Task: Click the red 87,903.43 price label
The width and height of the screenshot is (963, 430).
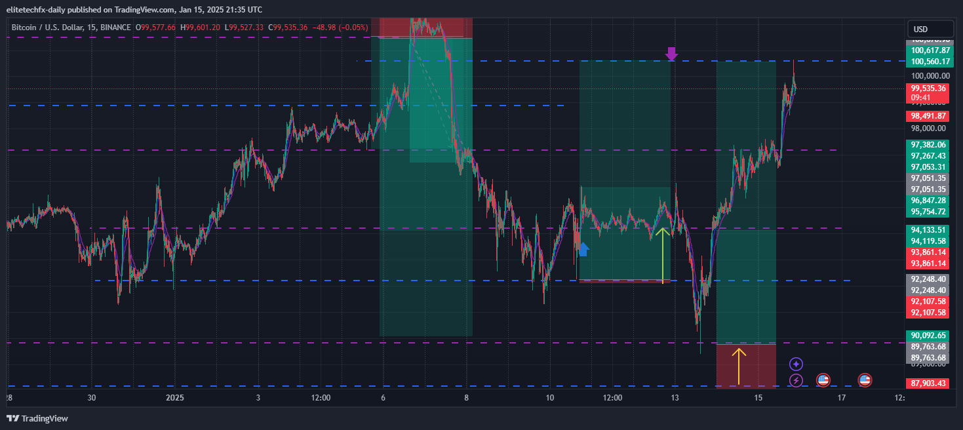Action: pos(928,383)
